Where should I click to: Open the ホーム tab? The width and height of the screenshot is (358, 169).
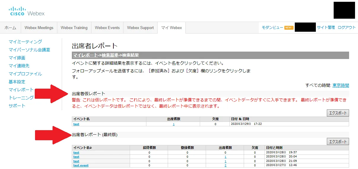pos(10,28)
